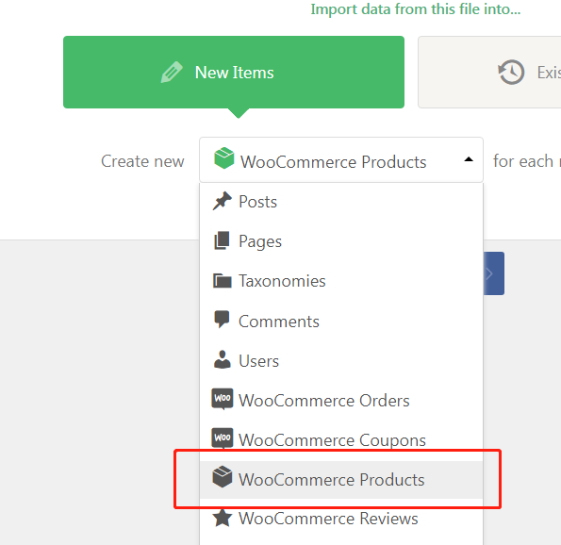This screenshot has width=561, height=545.
Task: Click the Existing Items button with clock icon
Action: [489, 72]
